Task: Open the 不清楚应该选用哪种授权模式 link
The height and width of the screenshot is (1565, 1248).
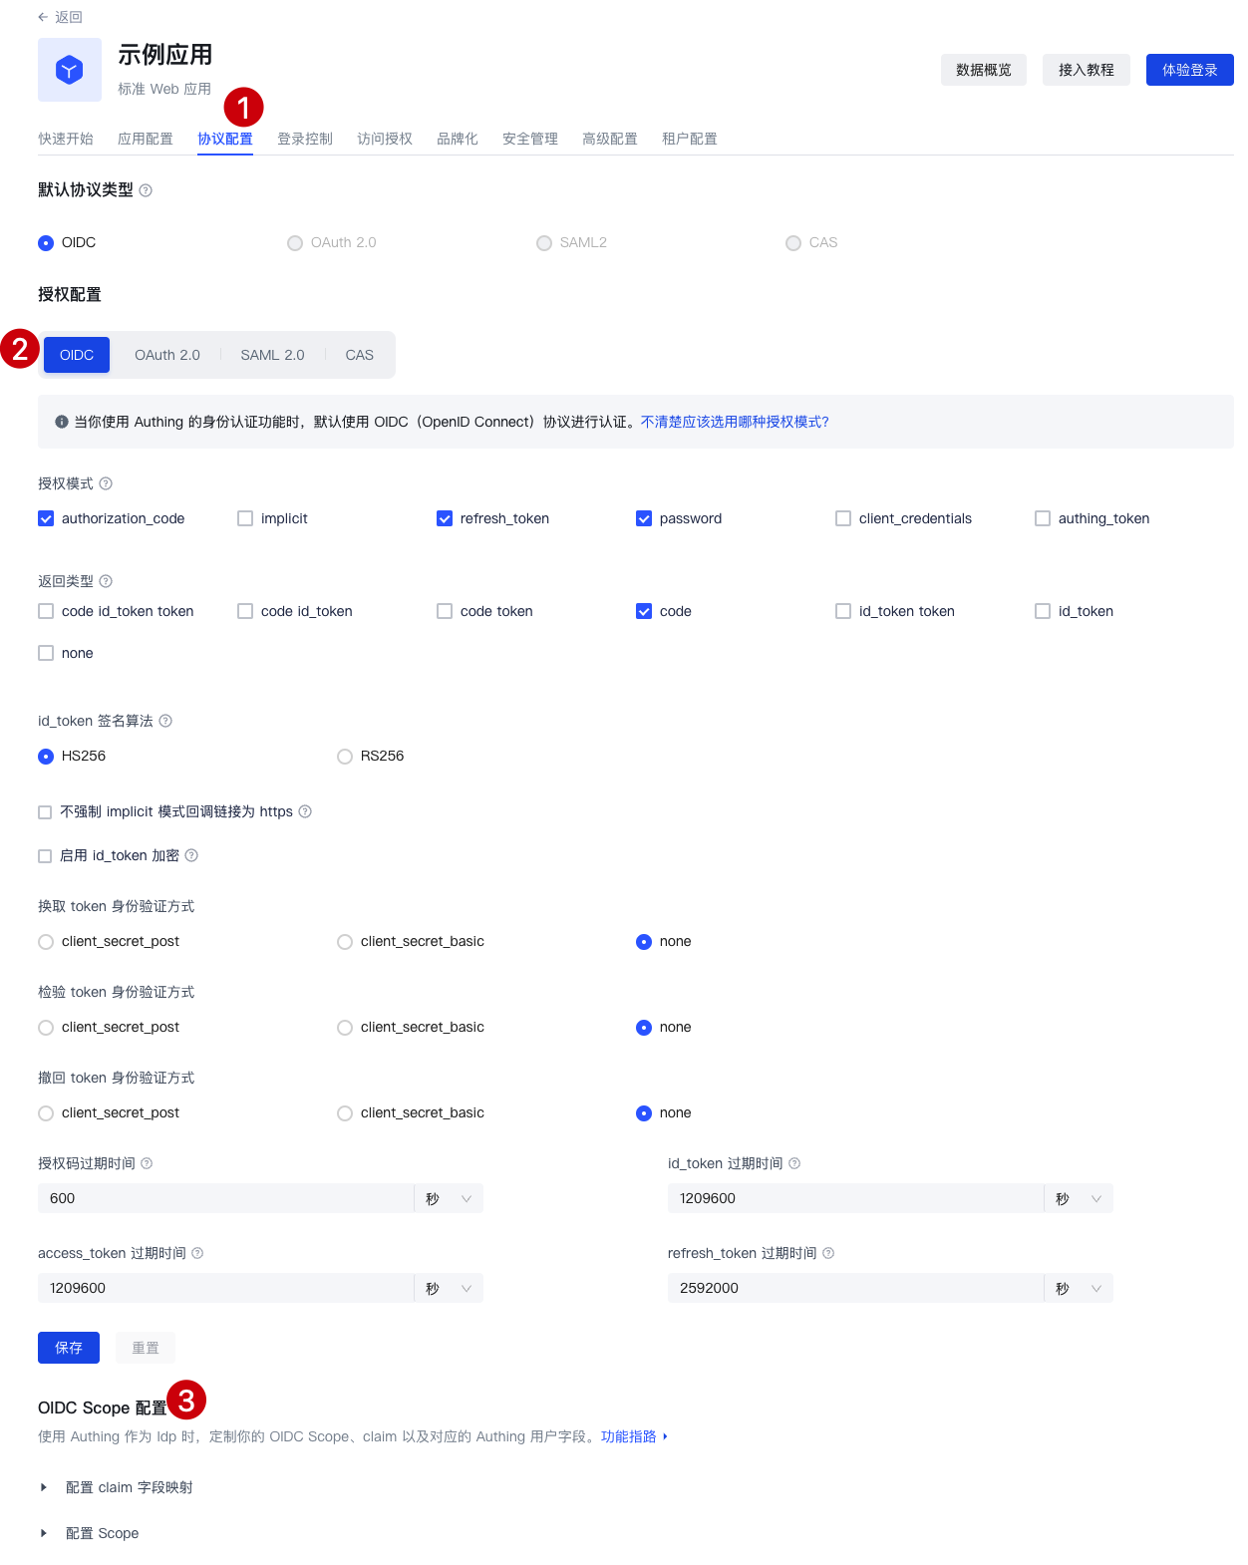Action: pos(735,422)
